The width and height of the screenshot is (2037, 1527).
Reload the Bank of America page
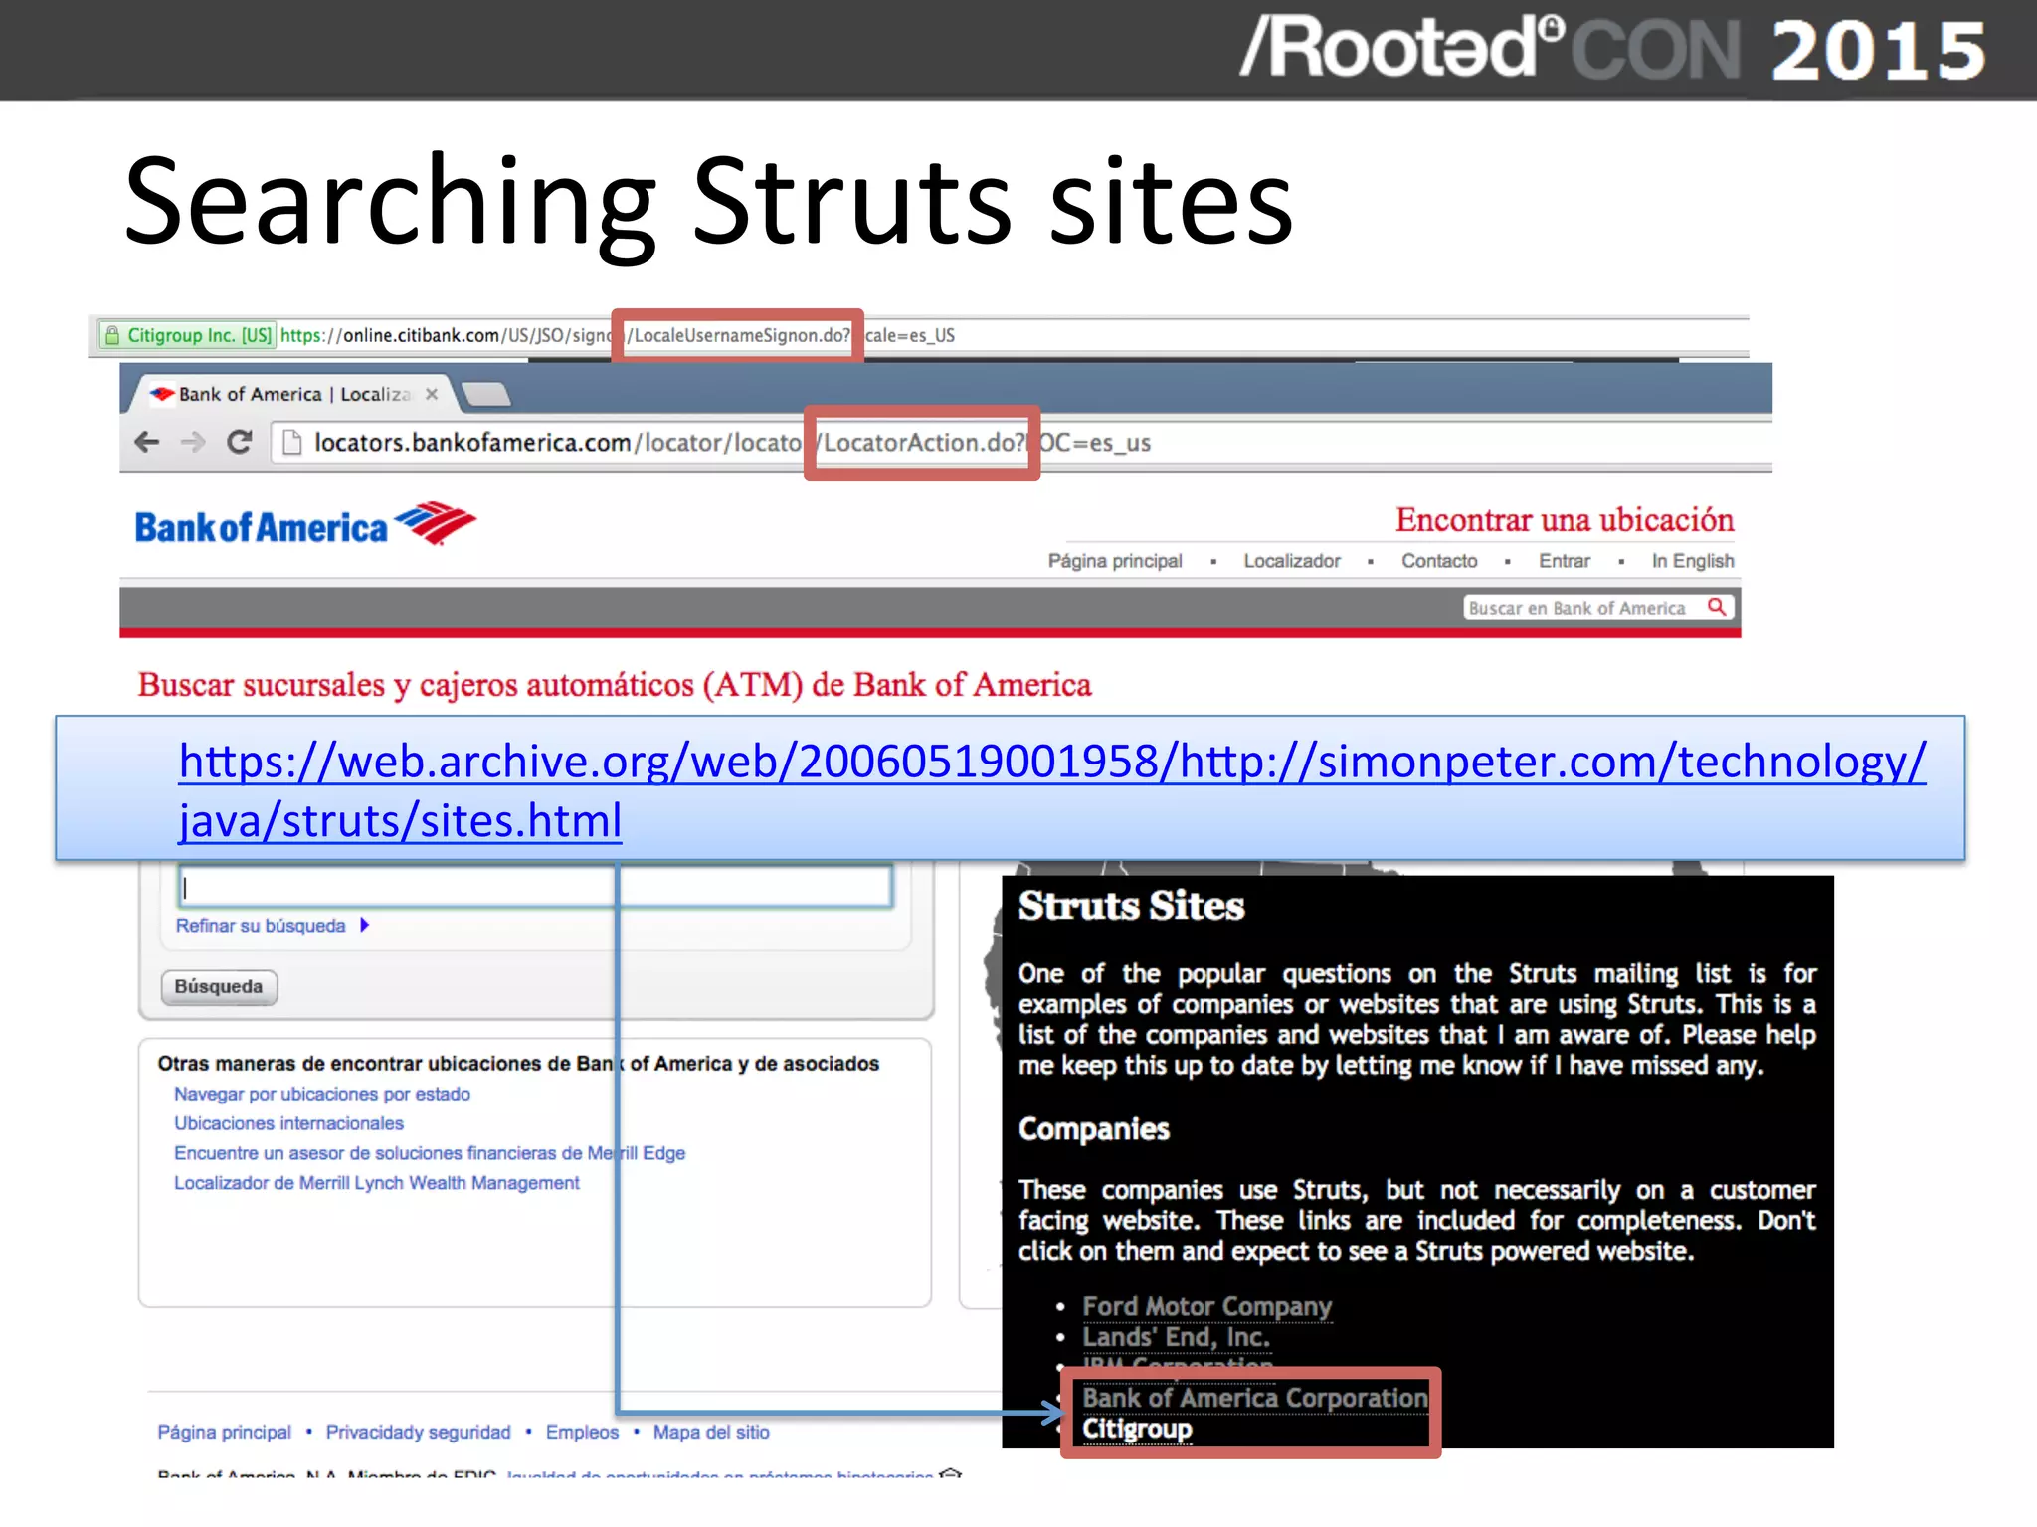(239, 442)
